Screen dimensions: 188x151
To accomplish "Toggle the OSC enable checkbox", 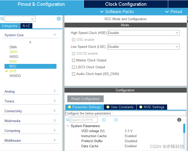I will click(x=74, y=40).
